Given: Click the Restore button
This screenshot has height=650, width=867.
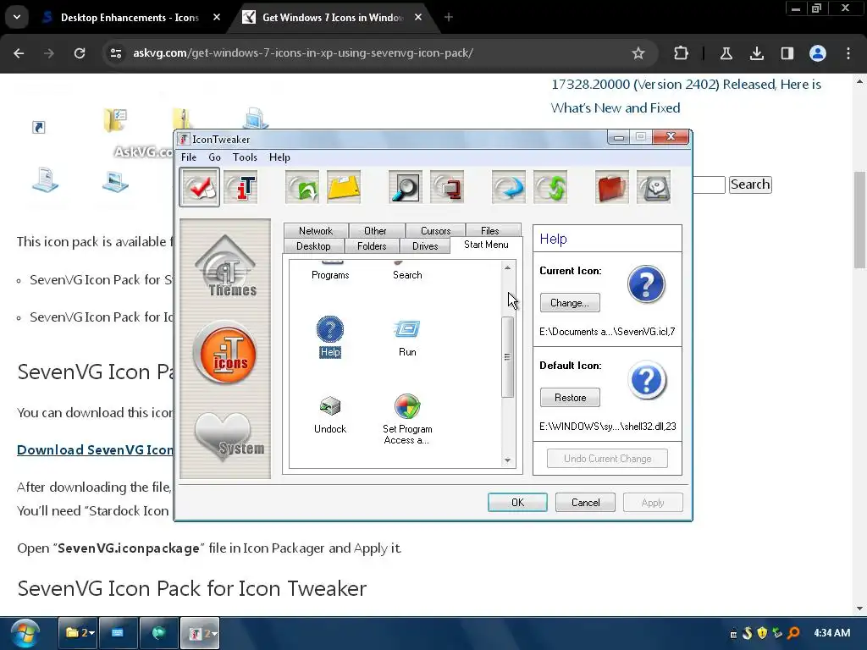Looking at the screenshot, I should (x=570, y=398).
